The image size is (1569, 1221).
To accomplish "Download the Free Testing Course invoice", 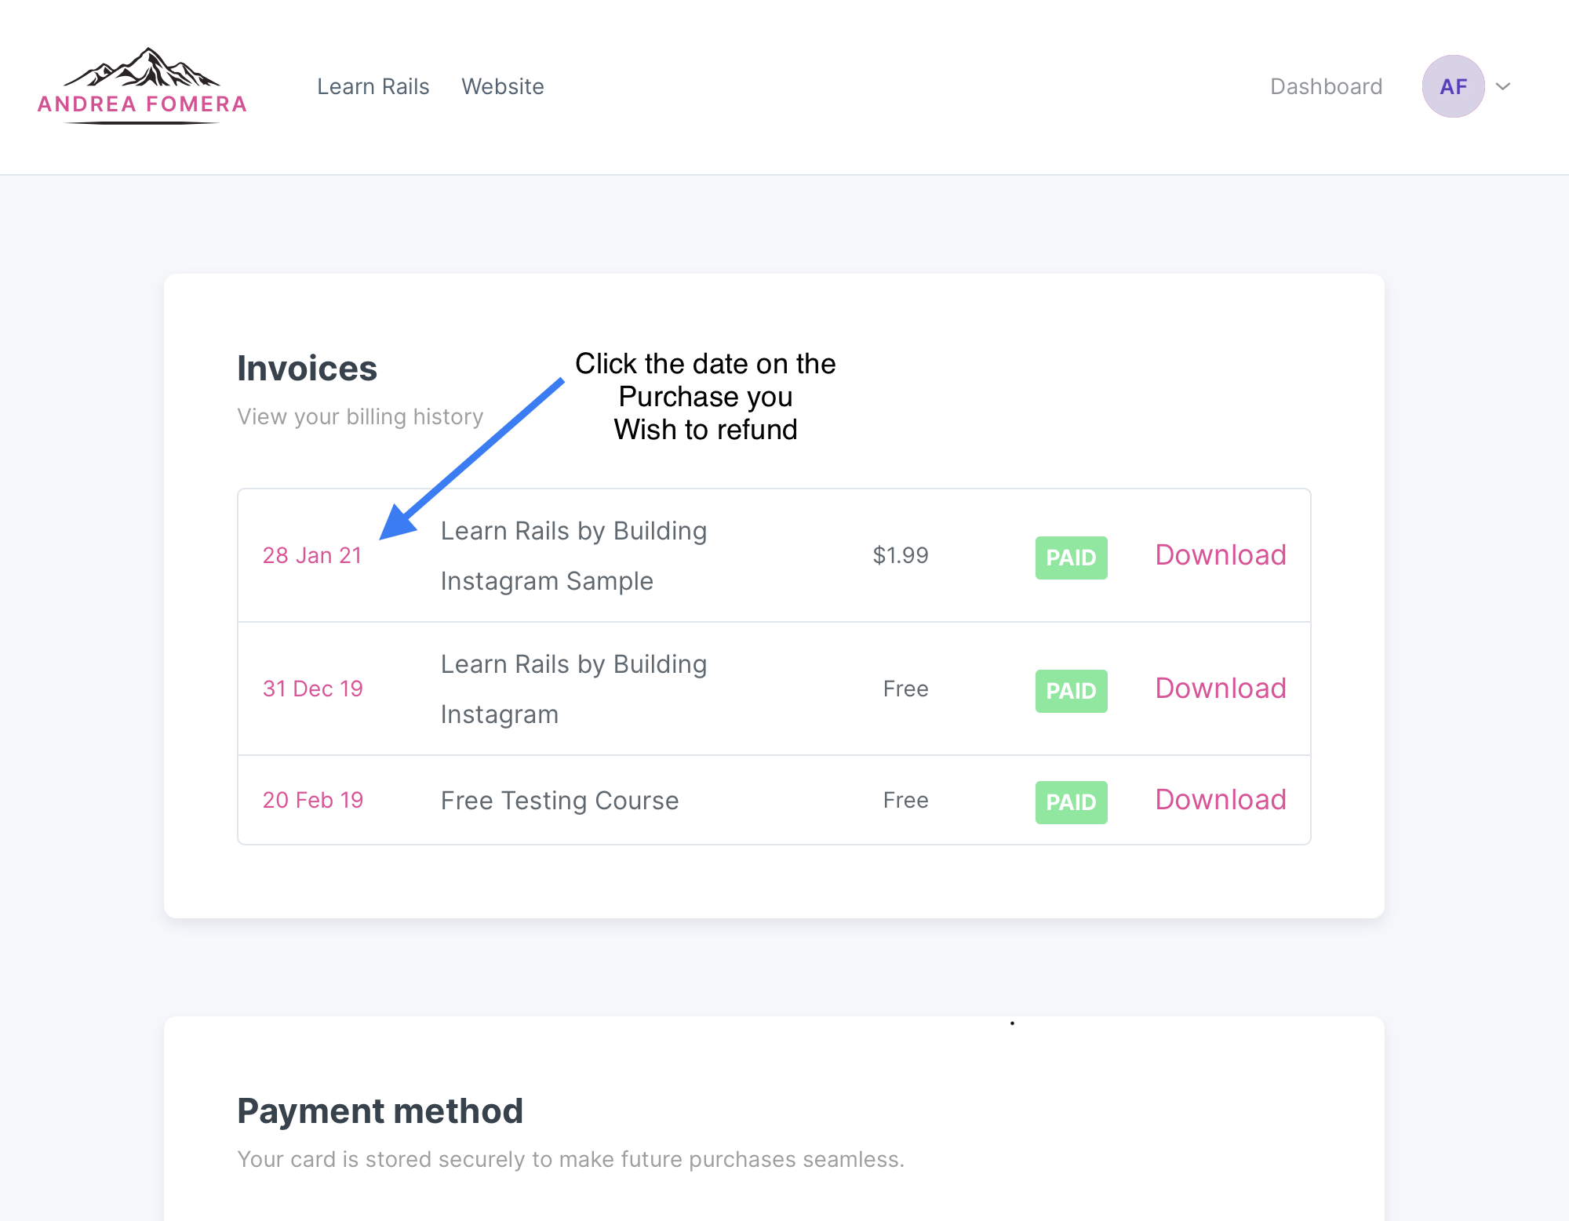I will (1220, 800).
